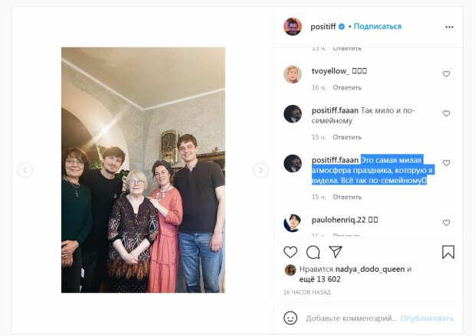Like the 'Так мило и по-семейному' comment

pyautogui.click(x=446, y=113)
